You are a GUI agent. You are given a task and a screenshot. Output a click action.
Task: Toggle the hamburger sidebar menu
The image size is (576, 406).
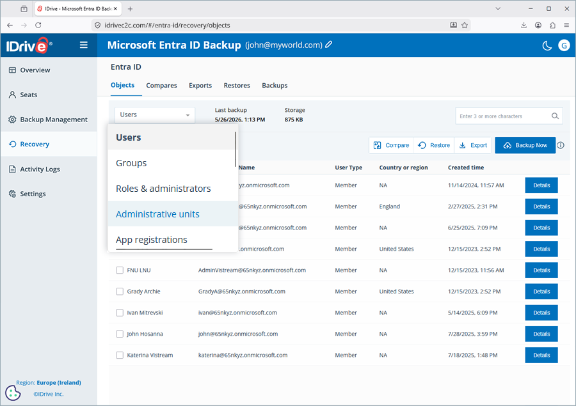(84, 45)
